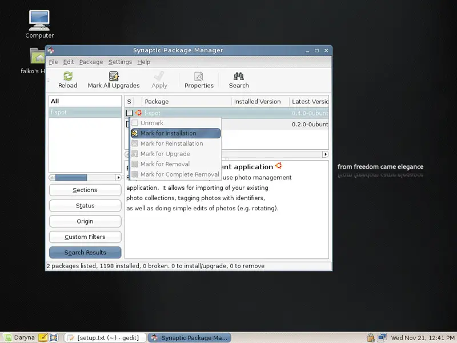This screenshot has height=343, width=457.
Task: Click the Synaptic Package Manager taskbar button
Action: [x=190, y=338]
